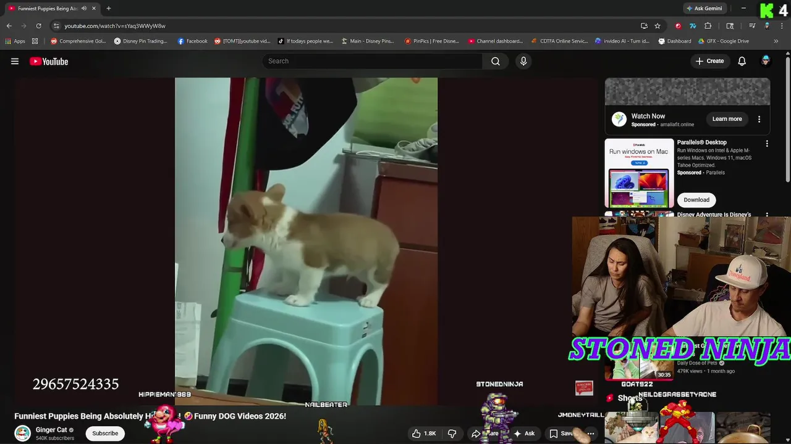The image size is (791, 444).
Task: Open more options for Disney Adventure video
Action: [767, 215]
